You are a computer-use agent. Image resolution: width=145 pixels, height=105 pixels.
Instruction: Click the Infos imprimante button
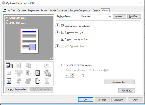[x=41, y=89]
